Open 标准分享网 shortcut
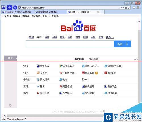 tap(67, 66)
